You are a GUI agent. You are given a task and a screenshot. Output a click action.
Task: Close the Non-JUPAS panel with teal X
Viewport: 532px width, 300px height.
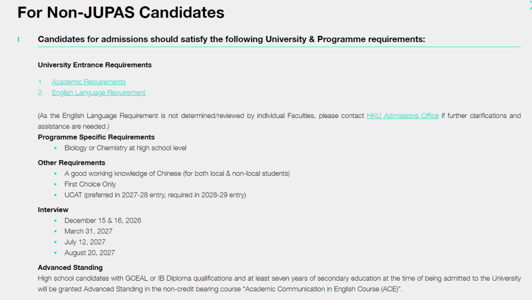click(530, 5)
